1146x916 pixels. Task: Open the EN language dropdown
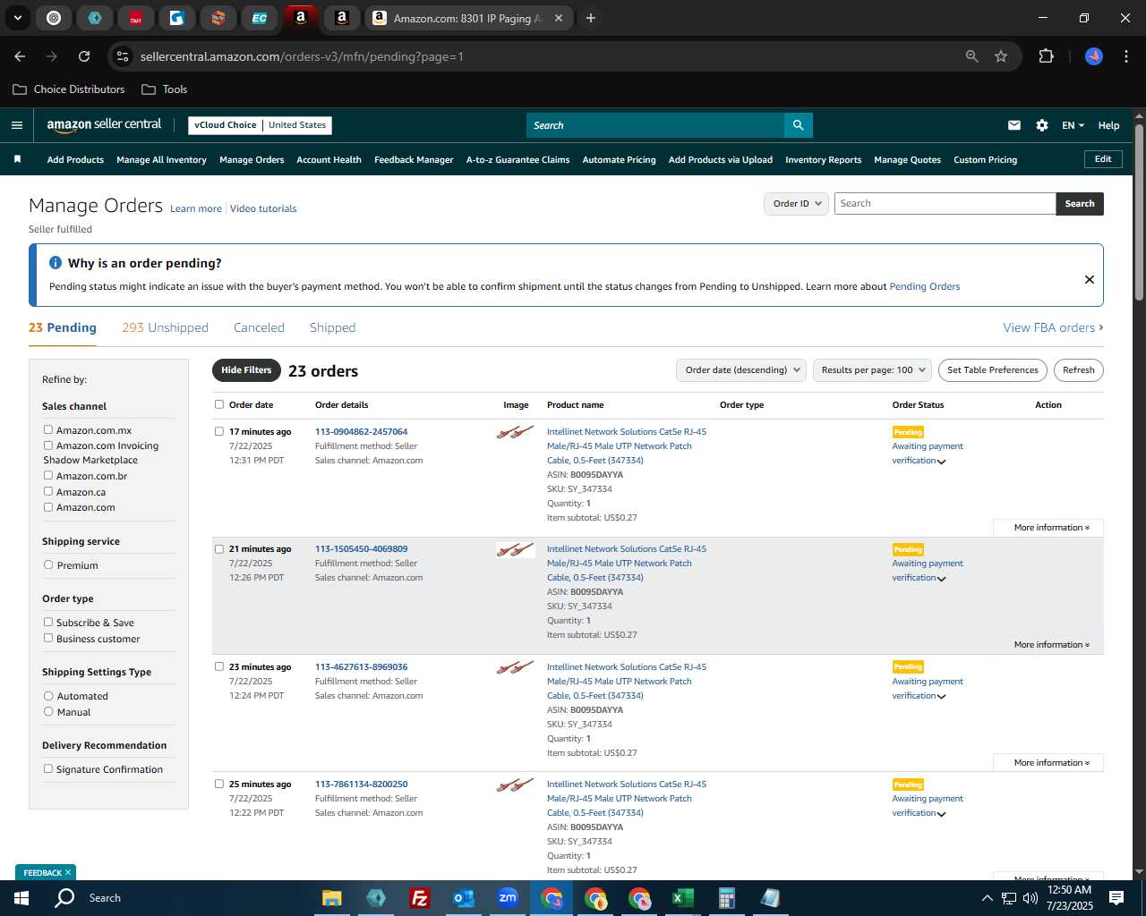click(x=1073, y=125)
